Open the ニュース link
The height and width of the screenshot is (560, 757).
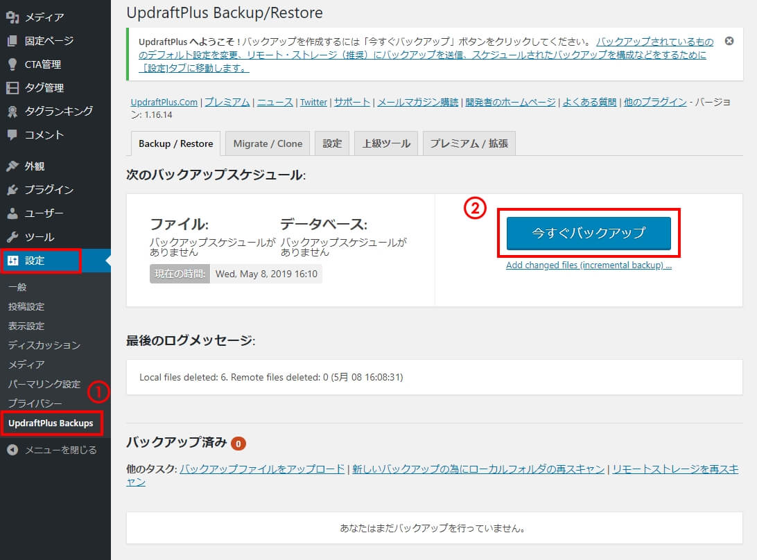pyautogui.click(x=275, y=103)
